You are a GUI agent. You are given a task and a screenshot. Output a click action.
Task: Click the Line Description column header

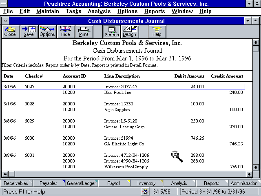tap(122, 76)
